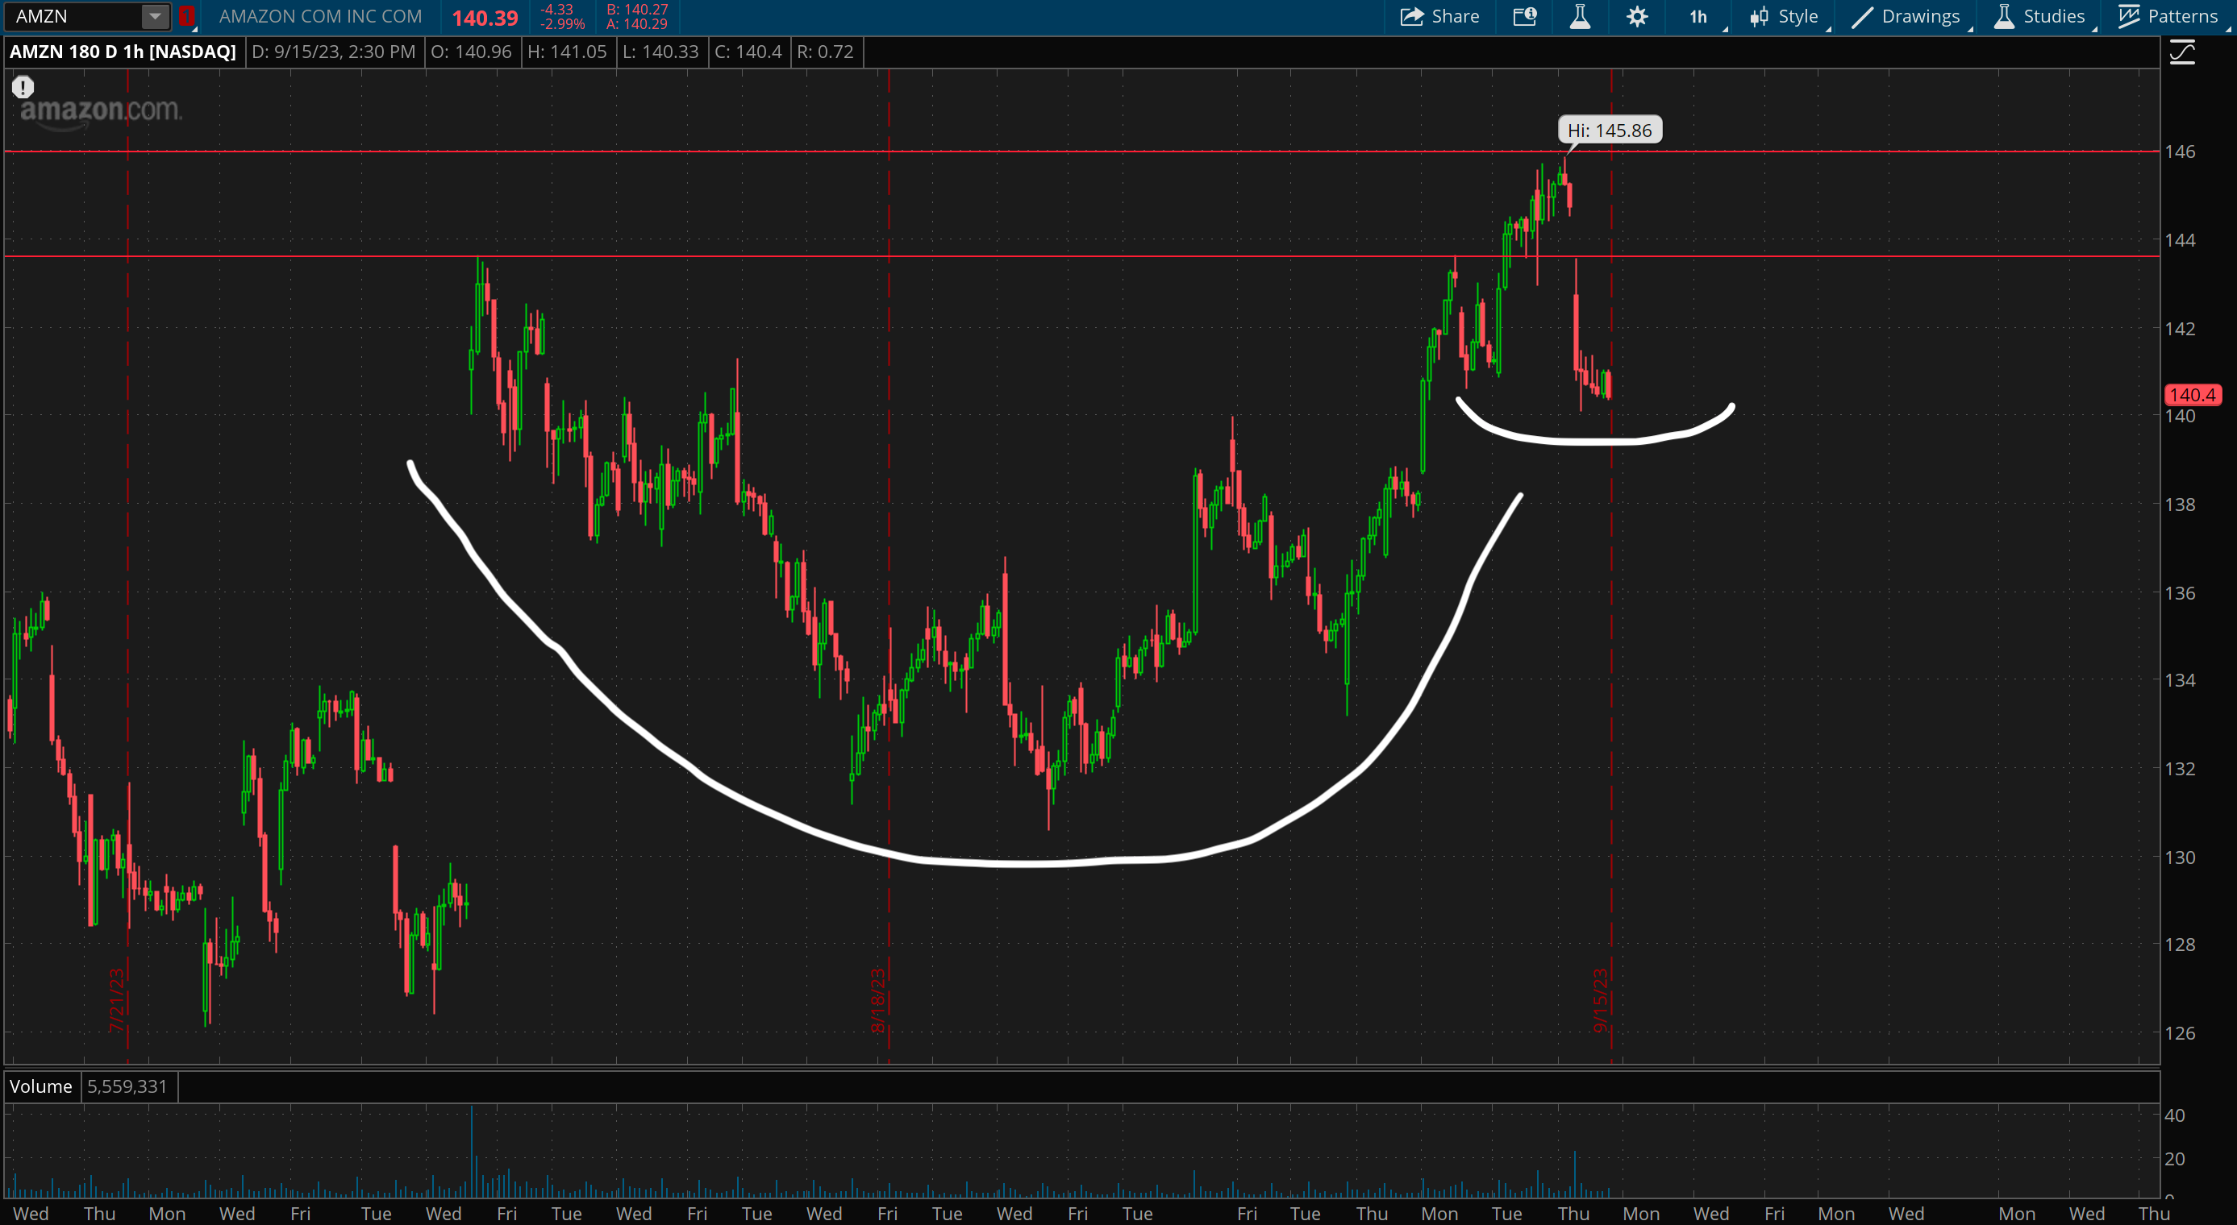Click the AMAZON COM INC COM description

pyautogui.click(x=320, y=16)
